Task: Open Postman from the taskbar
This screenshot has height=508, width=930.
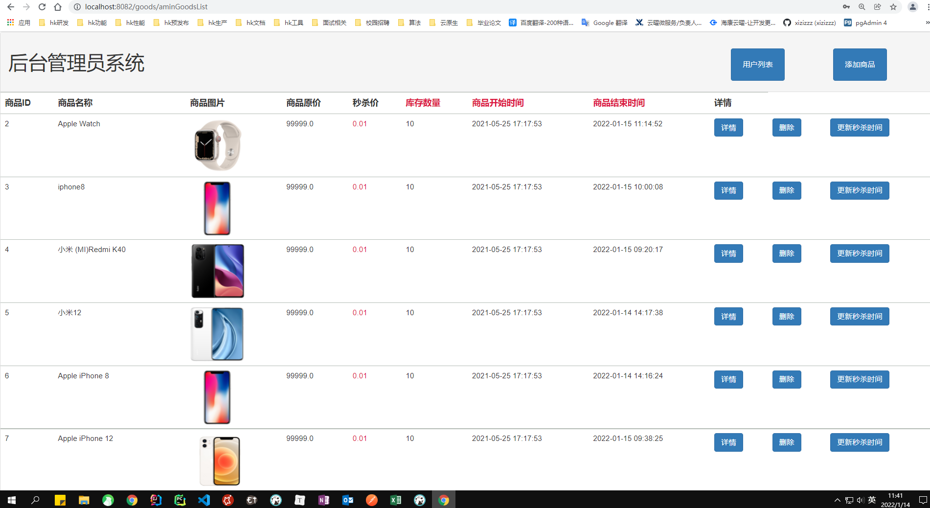Action: point(371,500)
